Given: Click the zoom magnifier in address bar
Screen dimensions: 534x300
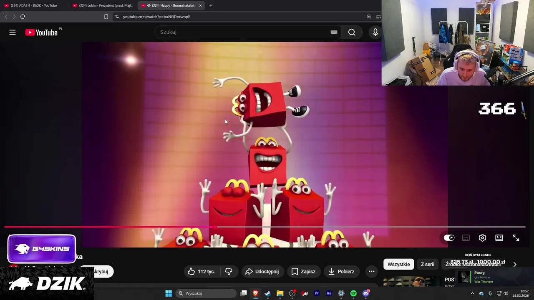Looking at the screenshot, I should [369, 17].
